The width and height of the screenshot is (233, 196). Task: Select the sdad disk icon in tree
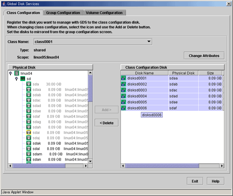[x=29, y=106]
